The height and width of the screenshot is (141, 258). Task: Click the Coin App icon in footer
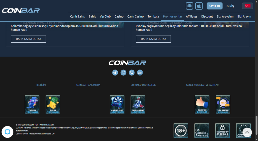click(x=140, y=73)
